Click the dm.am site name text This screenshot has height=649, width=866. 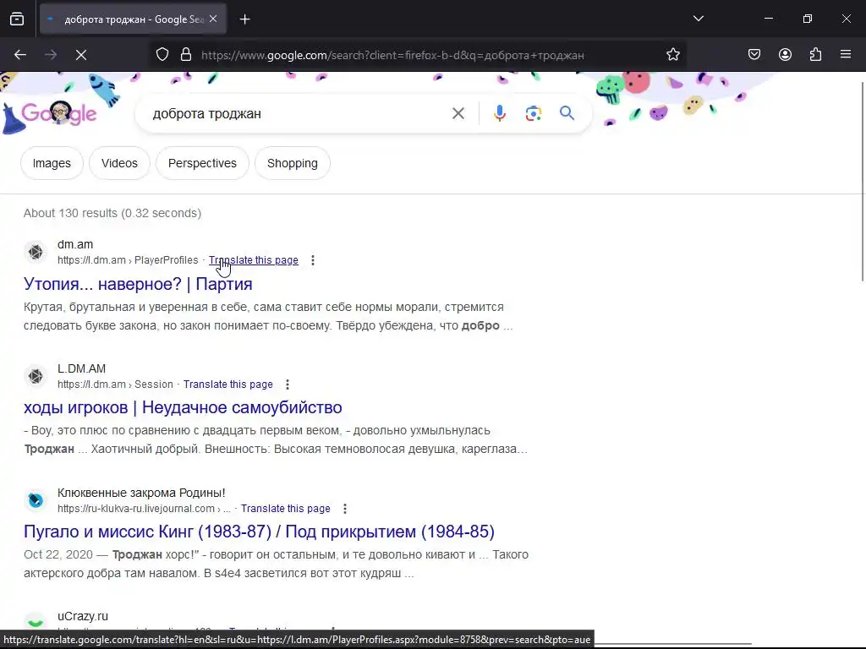tap(75, 244)
